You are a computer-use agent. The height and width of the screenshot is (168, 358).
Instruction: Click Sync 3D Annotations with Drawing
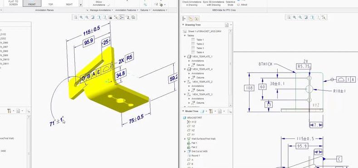[x=211, y=3]
